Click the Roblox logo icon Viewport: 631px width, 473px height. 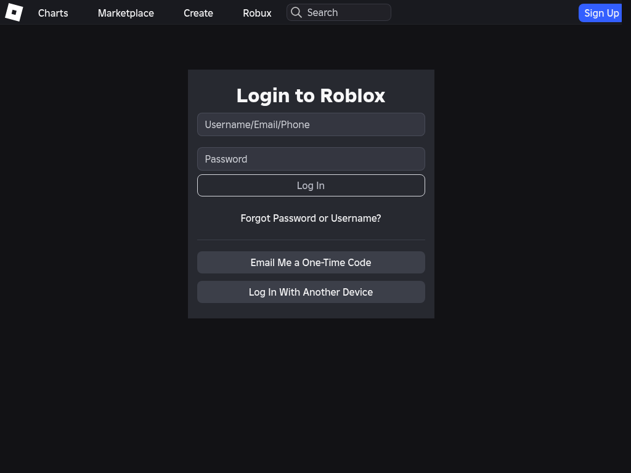pyautogui.click(x=14, y=12)
